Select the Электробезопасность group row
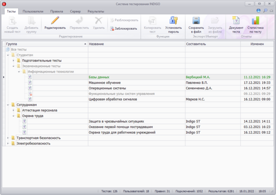The image size is (276, 195). 138,144
